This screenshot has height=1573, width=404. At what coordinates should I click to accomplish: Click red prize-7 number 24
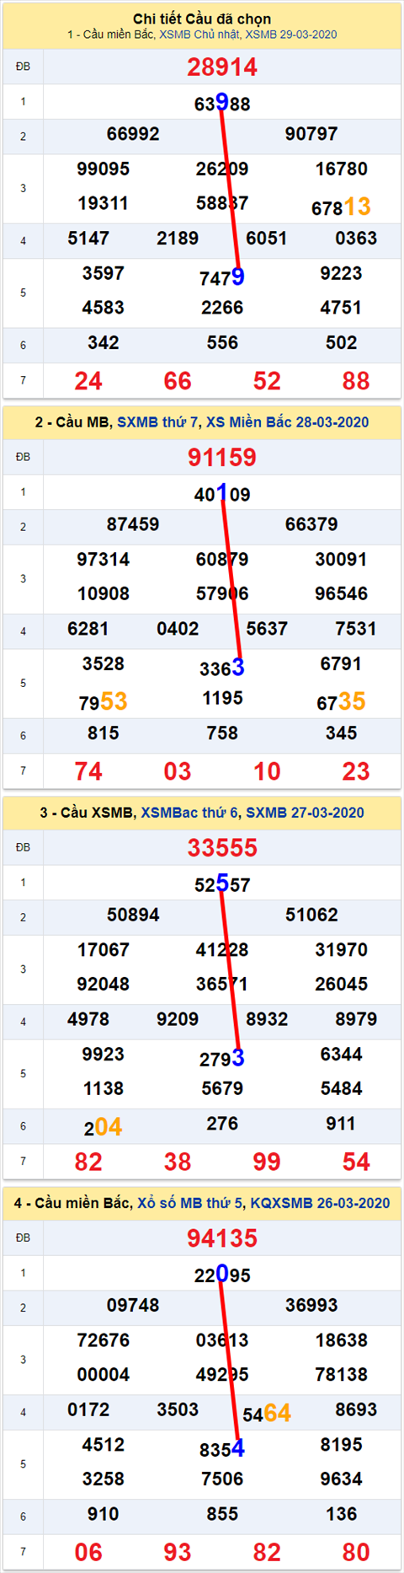click(x=88, y=381)
